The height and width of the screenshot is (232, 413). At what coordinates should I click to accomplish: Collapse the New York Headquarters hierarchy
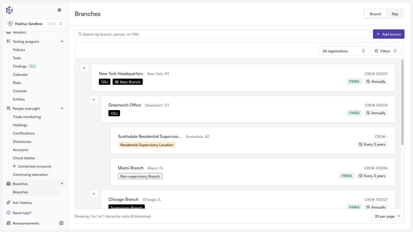[84, 68]
